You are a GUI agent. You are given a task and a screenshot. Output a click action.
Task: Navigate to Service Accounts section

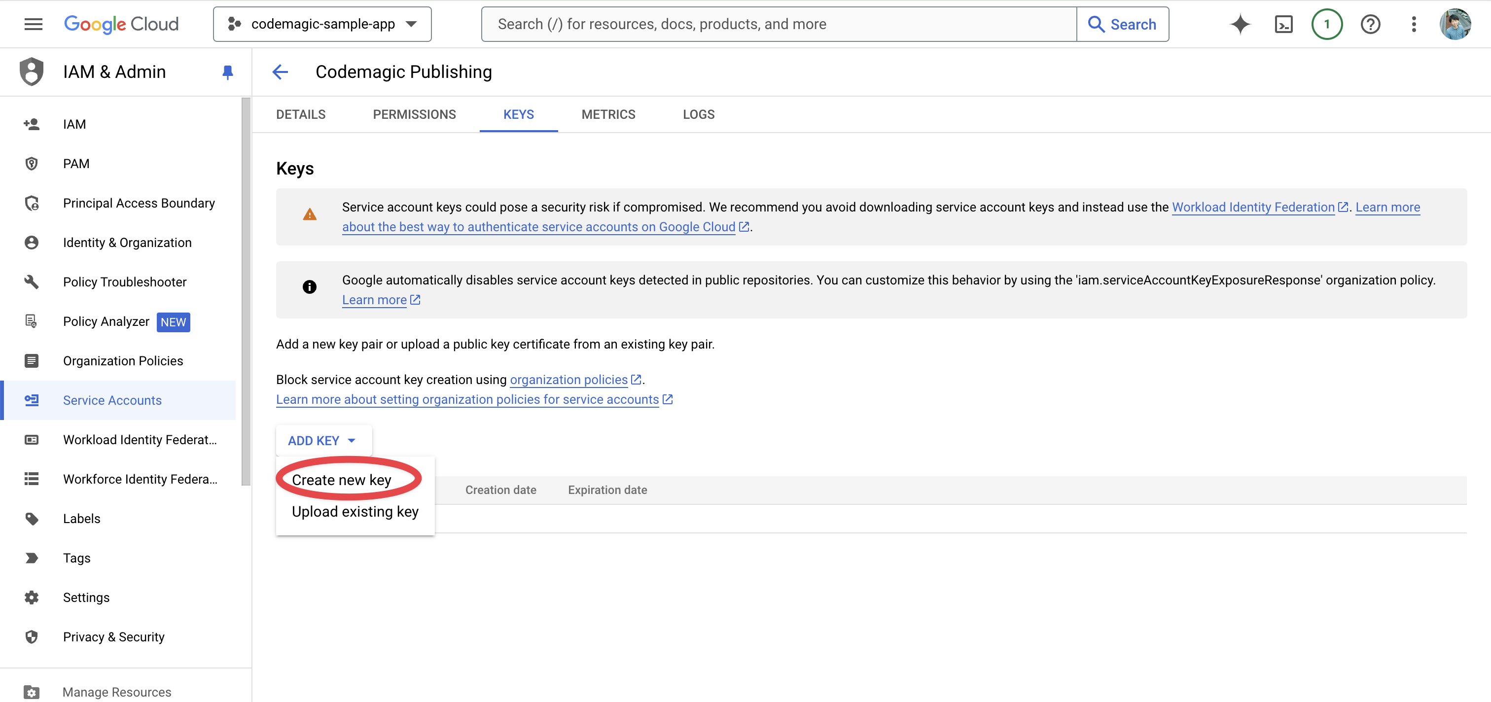[x=112, y=399]
